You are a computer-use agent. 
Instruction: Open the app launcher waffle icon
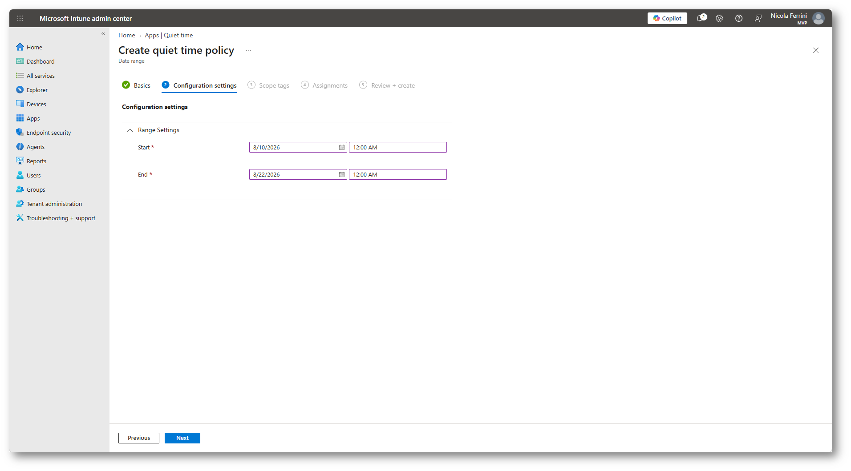(20, 18)
